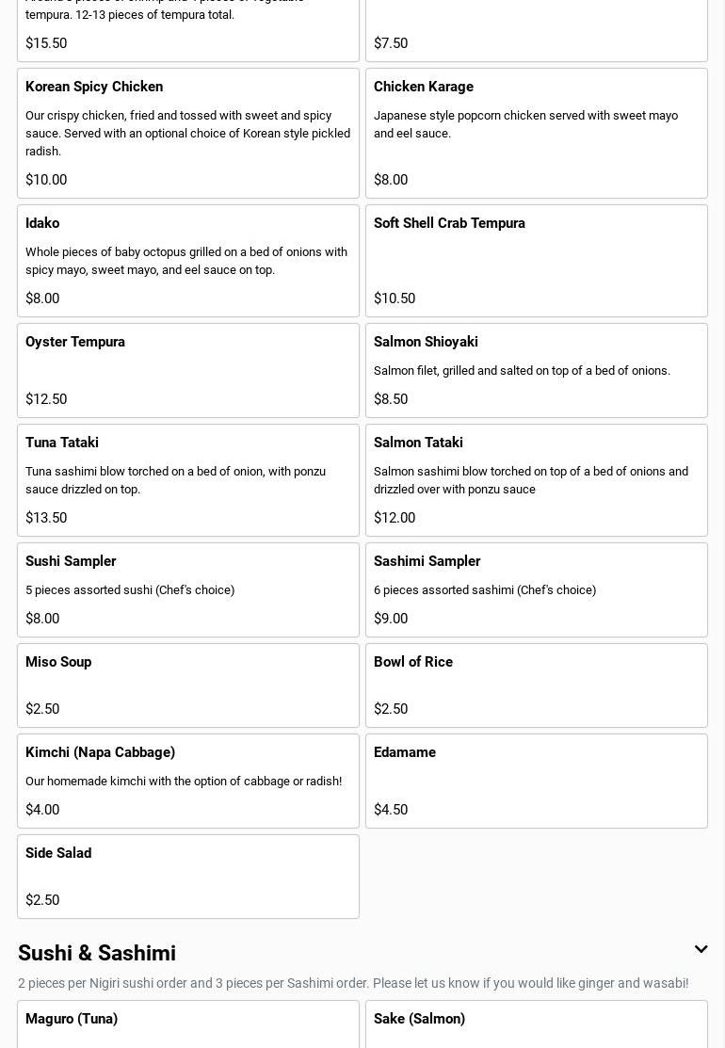Image resolution: width=725 pixels, height=1048 pixels.
Task: Select the Sake (Salmon) sushi item
Action: coord(537,1024)
